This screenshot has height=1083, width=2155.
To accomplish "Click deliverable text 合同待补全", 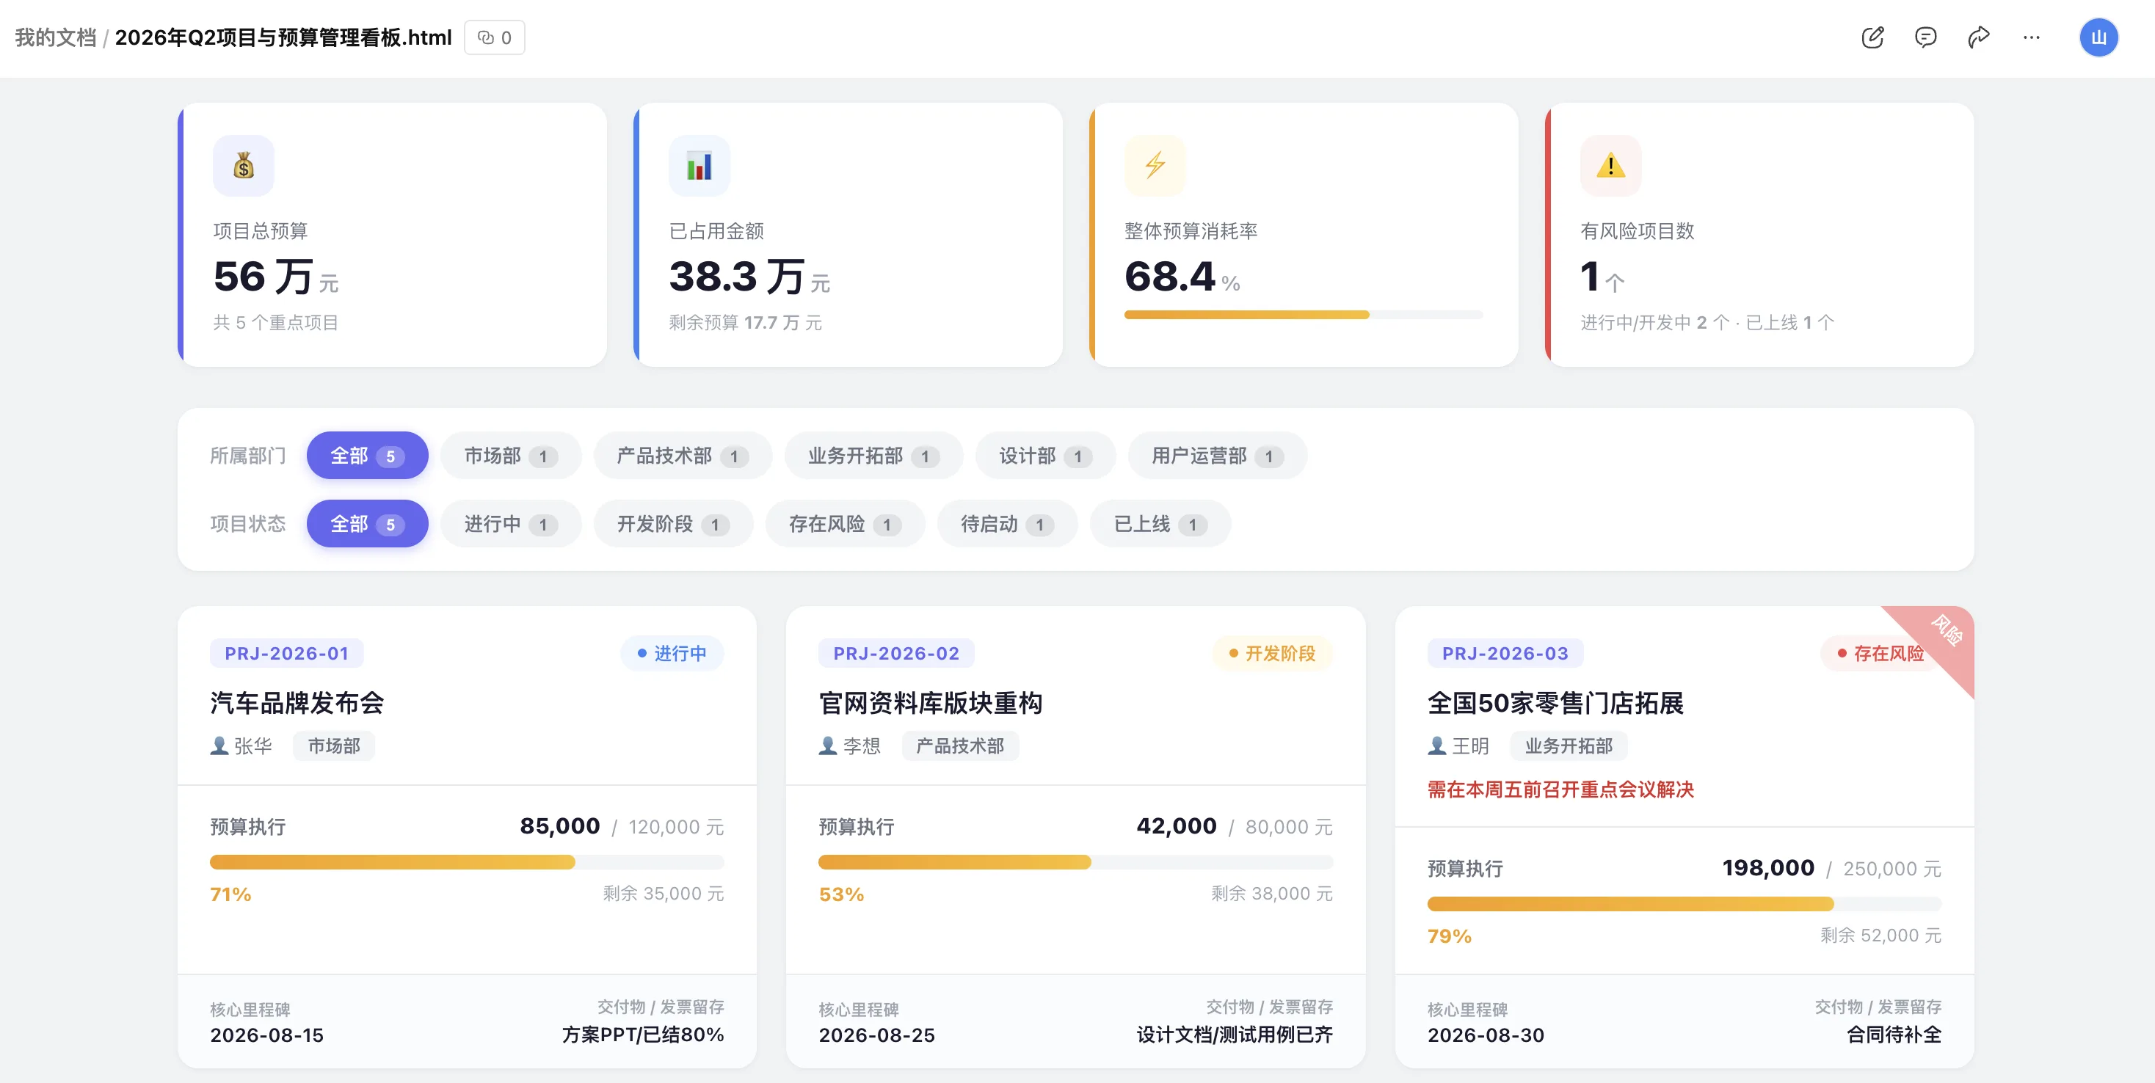I will (1894, 1035).
